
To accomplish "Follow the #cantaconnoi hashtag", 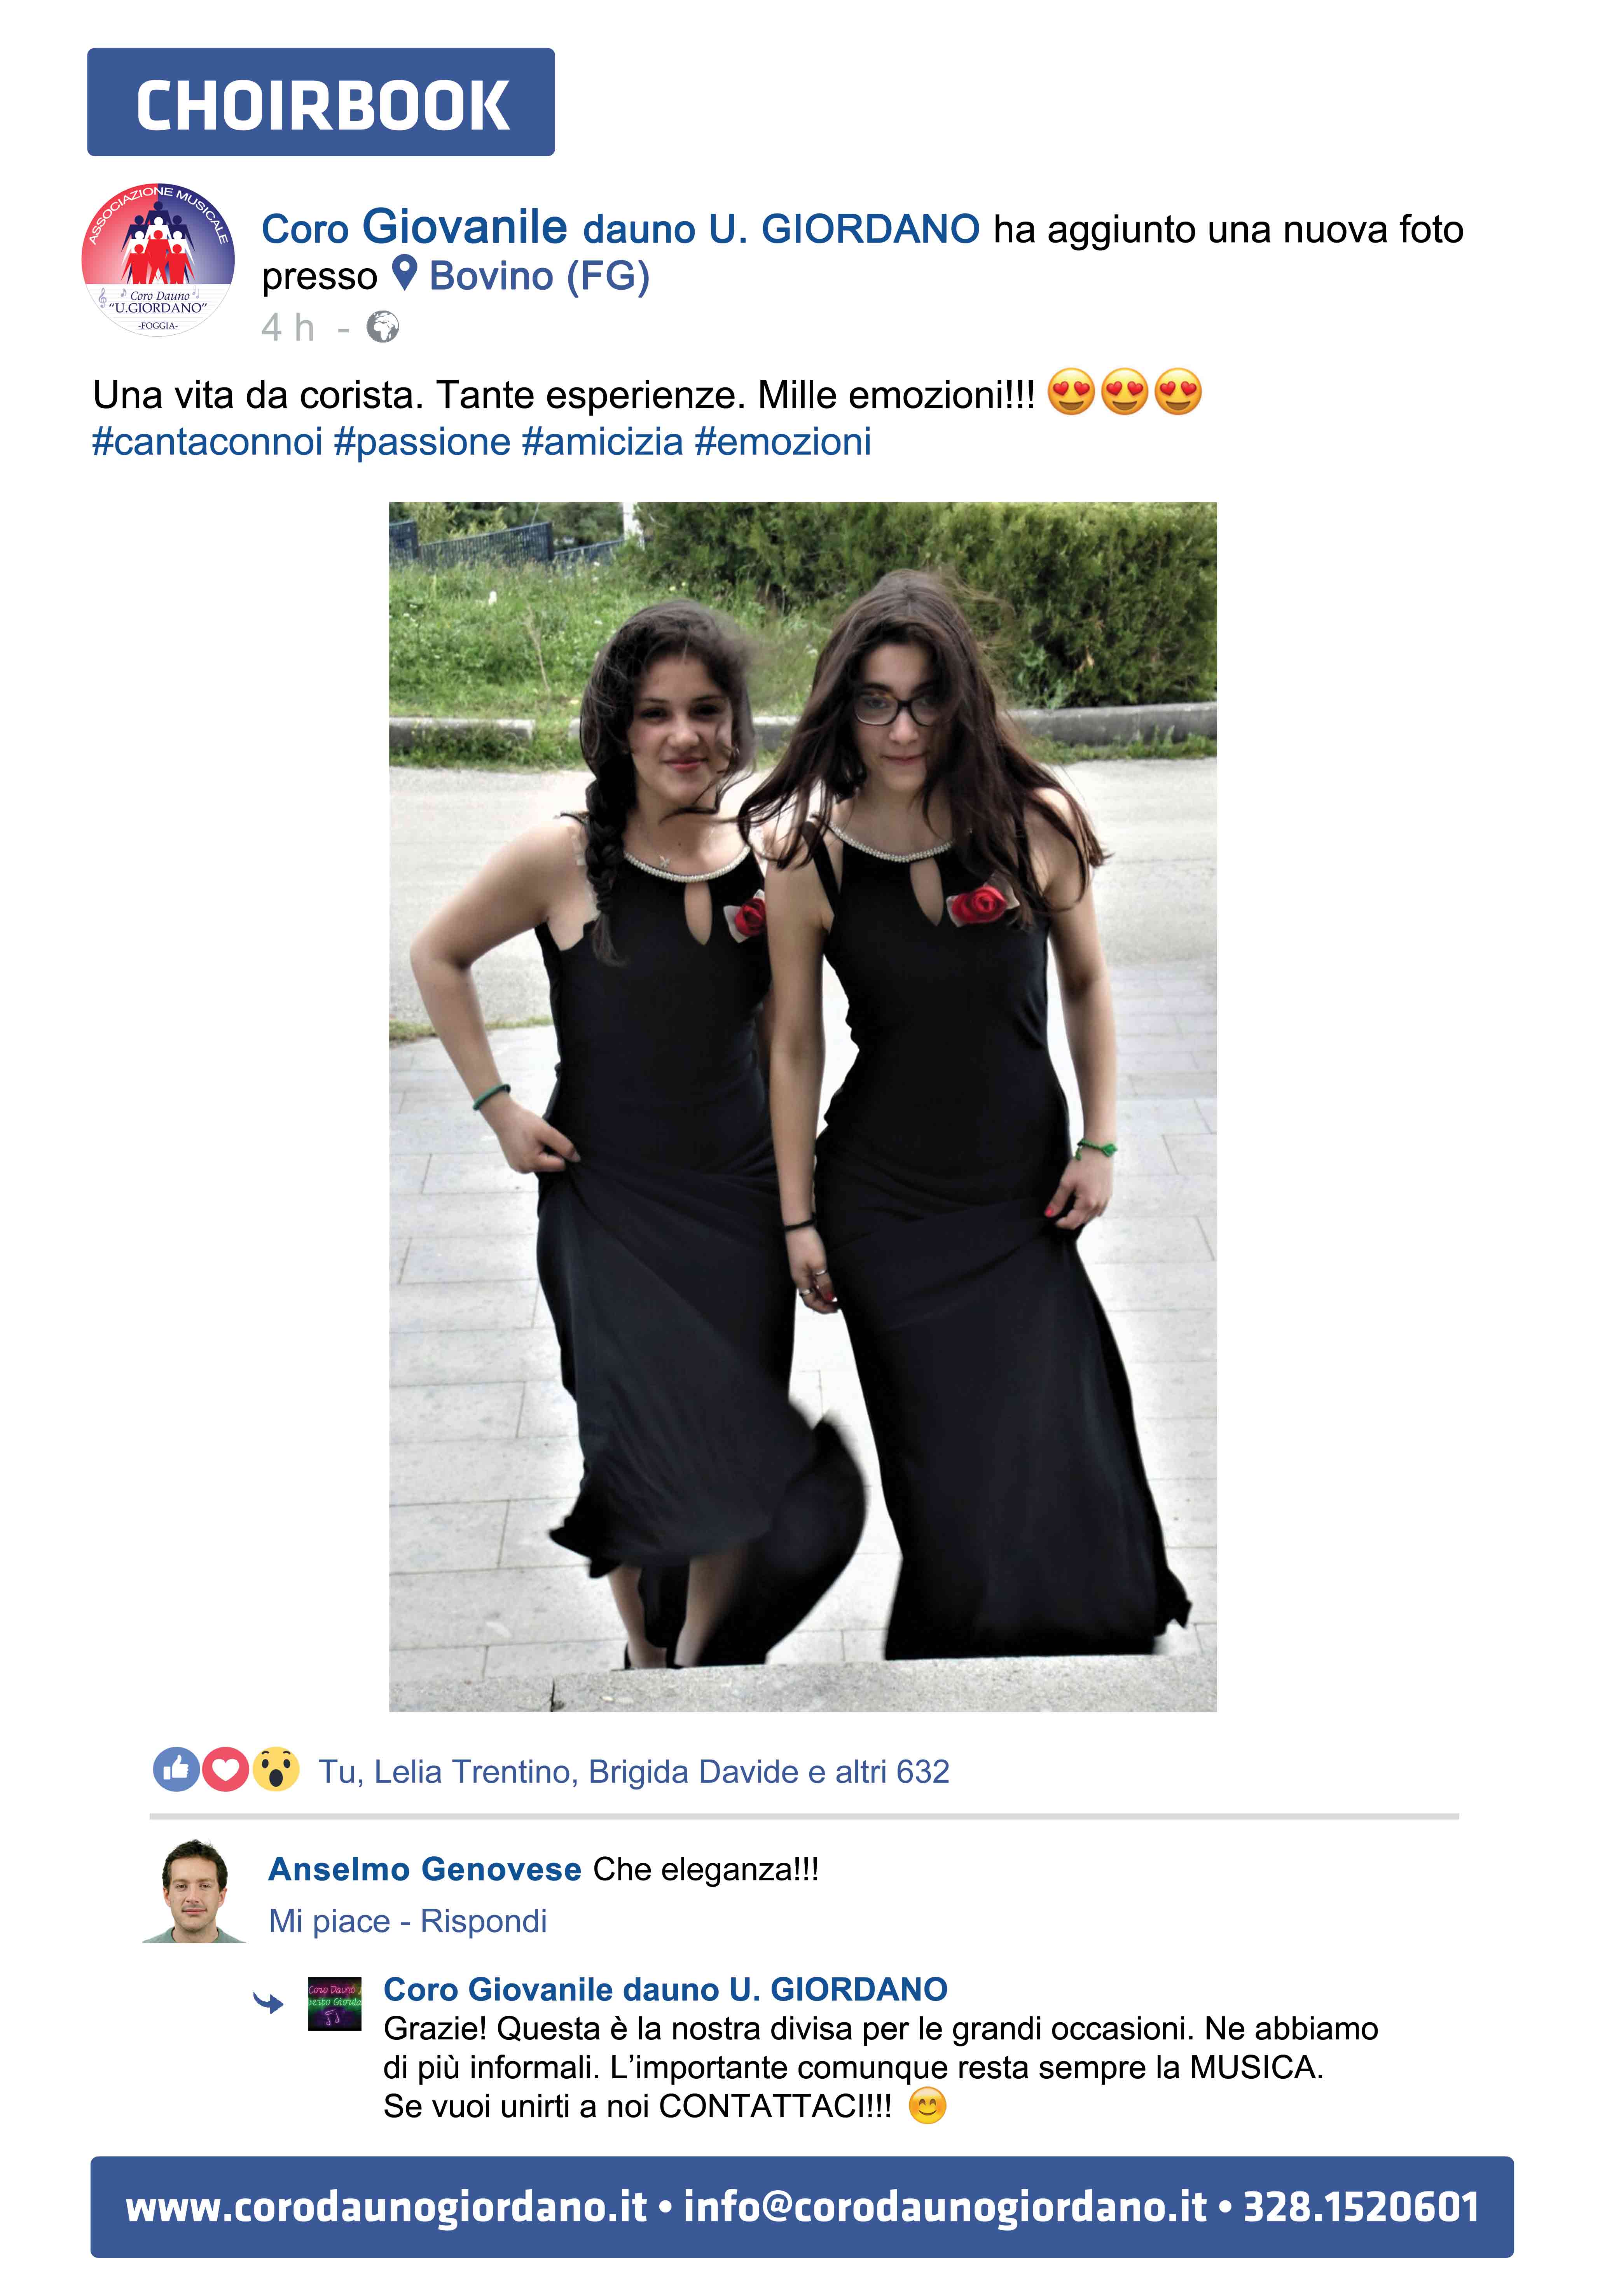I will click(x=207, y=441).
